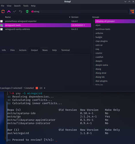
Task: Select the budgie group
Action: tap(99, 37)
